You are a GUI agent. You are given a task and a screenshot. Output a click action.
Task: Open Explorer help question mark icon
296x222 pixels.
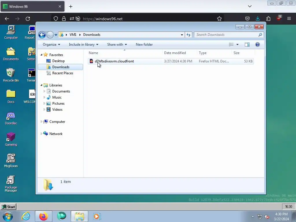click(258, 45)
